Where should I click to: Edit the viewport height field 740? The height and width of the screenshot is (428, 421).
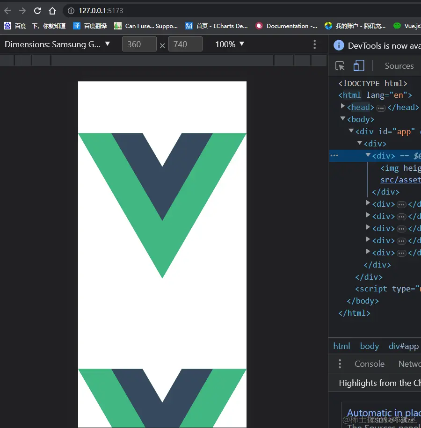pyautogui.click(x=185, y=44)
